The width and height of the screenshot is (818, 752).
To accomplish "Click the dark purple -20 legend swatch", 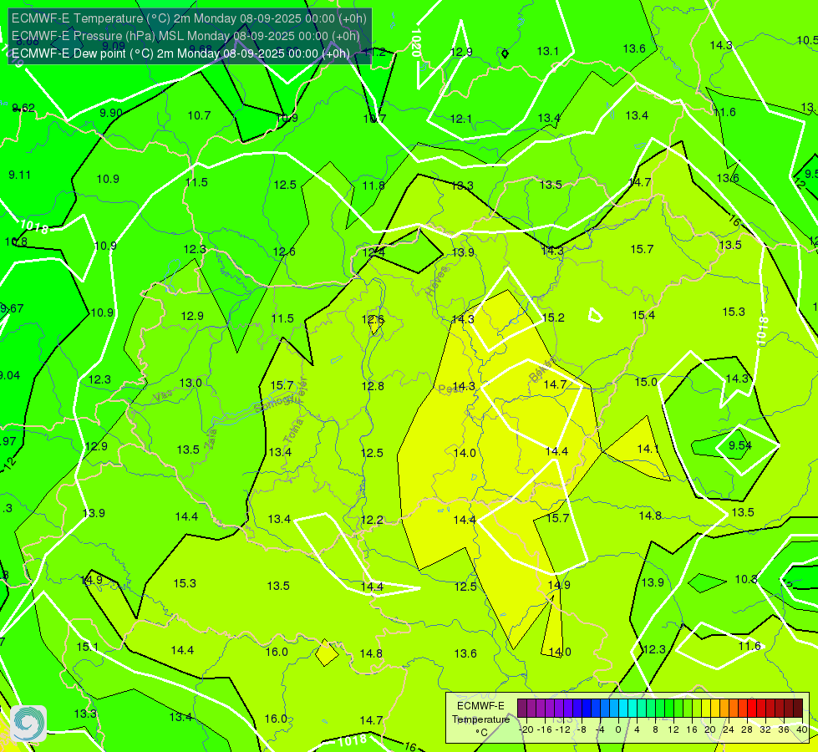I will [522, 709].
